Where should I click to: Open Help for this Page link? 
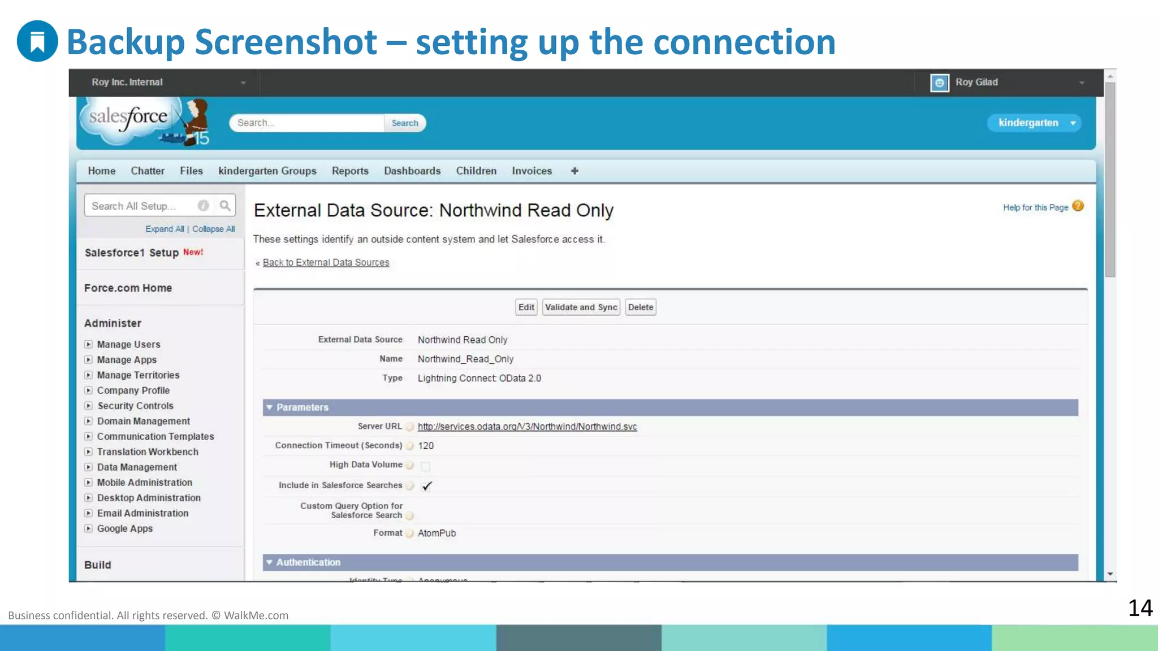pos(1036,207)
